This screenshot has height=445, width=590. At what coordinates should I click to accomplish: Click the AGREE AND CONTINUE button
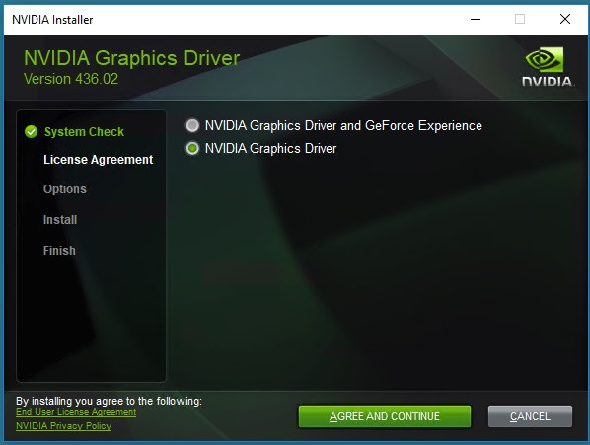point(385,416)
